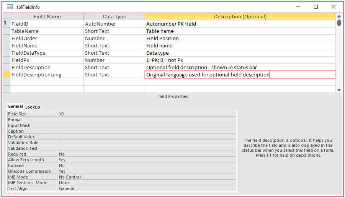Click the Validation Rule property box

147,143
